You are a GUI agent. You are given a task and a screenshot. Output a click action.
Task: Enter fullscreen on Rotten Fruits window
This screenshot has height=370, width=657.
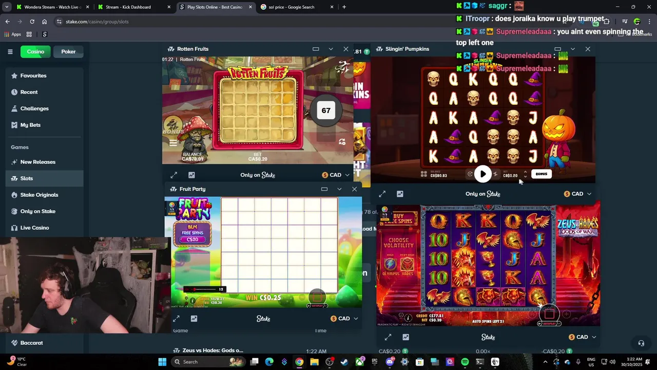pos(174,175)
